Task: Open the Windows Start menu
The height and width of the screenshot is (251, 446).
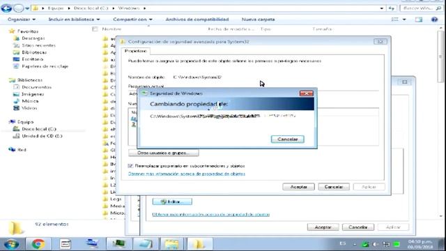Action: click(x=11, y=244)
